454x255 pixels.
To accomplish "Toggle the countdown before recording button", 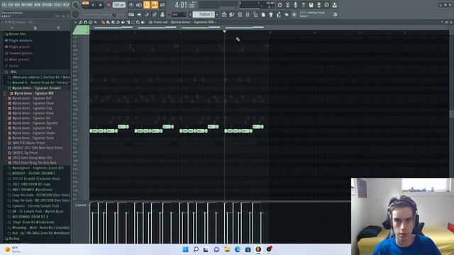I will tap(147, 5).
